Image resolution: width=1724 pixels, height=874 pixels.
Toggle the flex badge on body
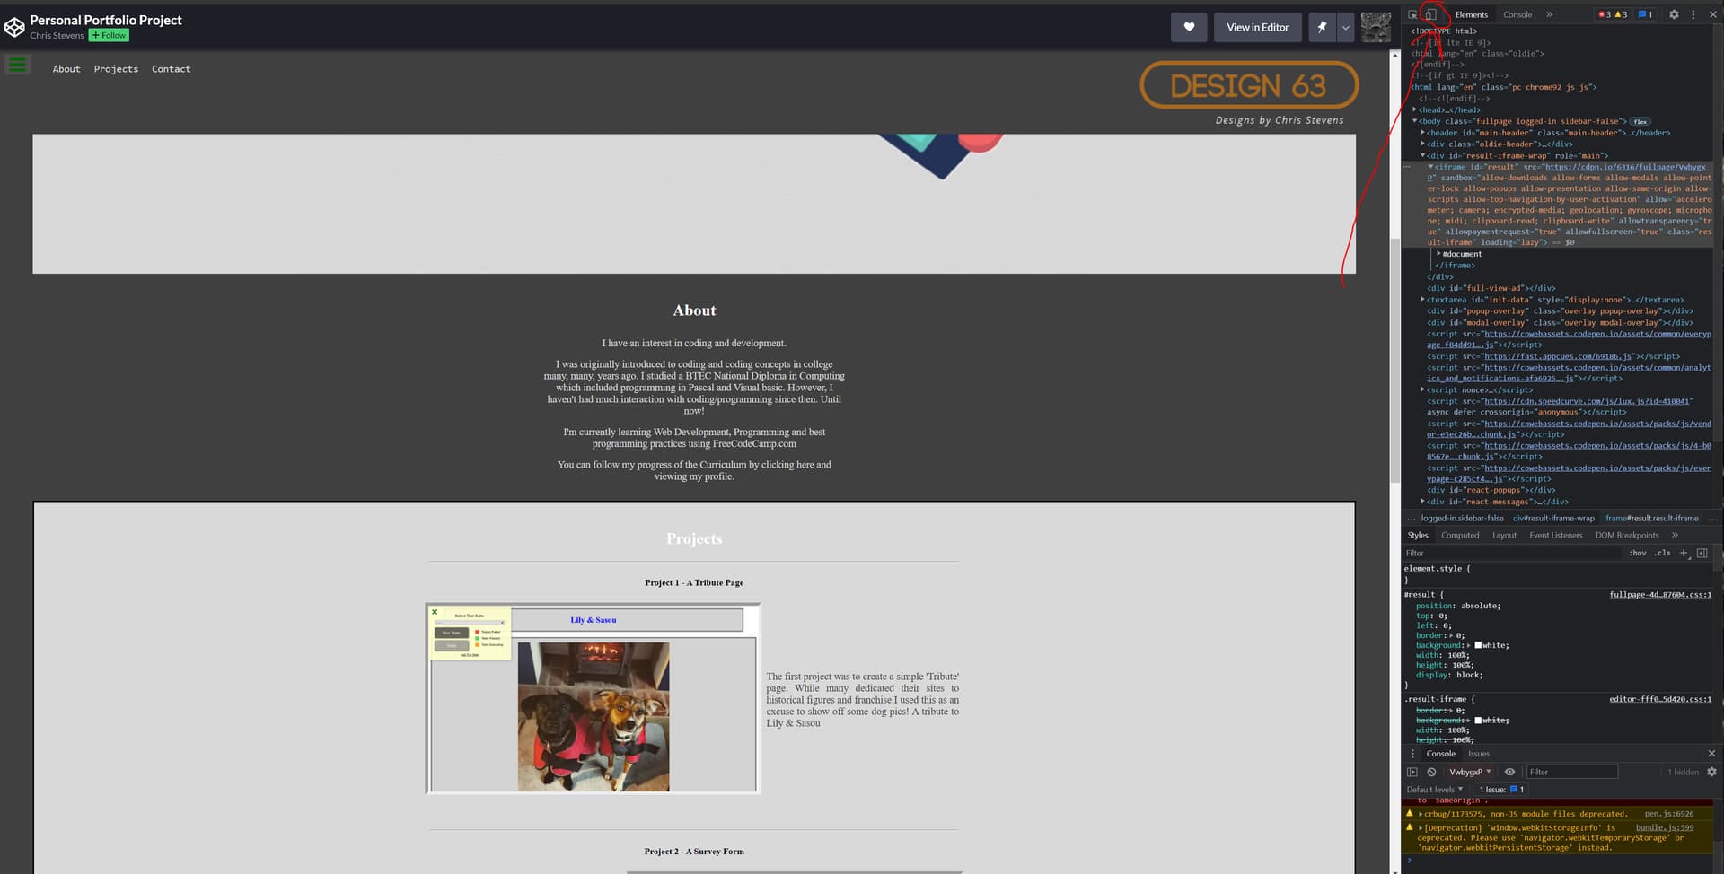click(x=1640, y=122)
